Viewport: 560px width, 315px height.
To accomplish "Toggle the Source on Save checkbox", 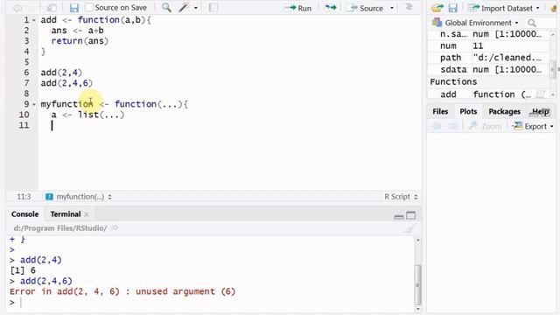I will coord(89,8).
